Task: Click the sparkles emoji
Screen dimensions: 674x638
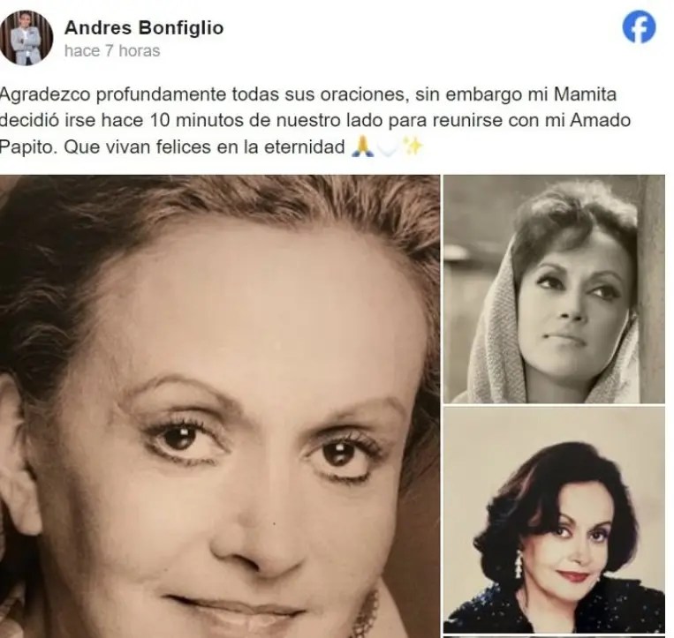Action: [413, 146]
